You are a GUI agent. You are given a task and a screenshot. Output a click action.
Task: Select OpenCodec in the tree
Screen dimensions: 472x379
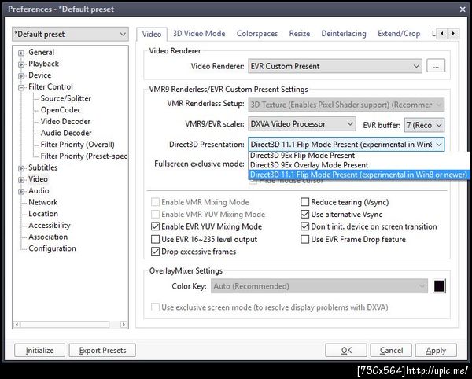click(x=61, y=110)
